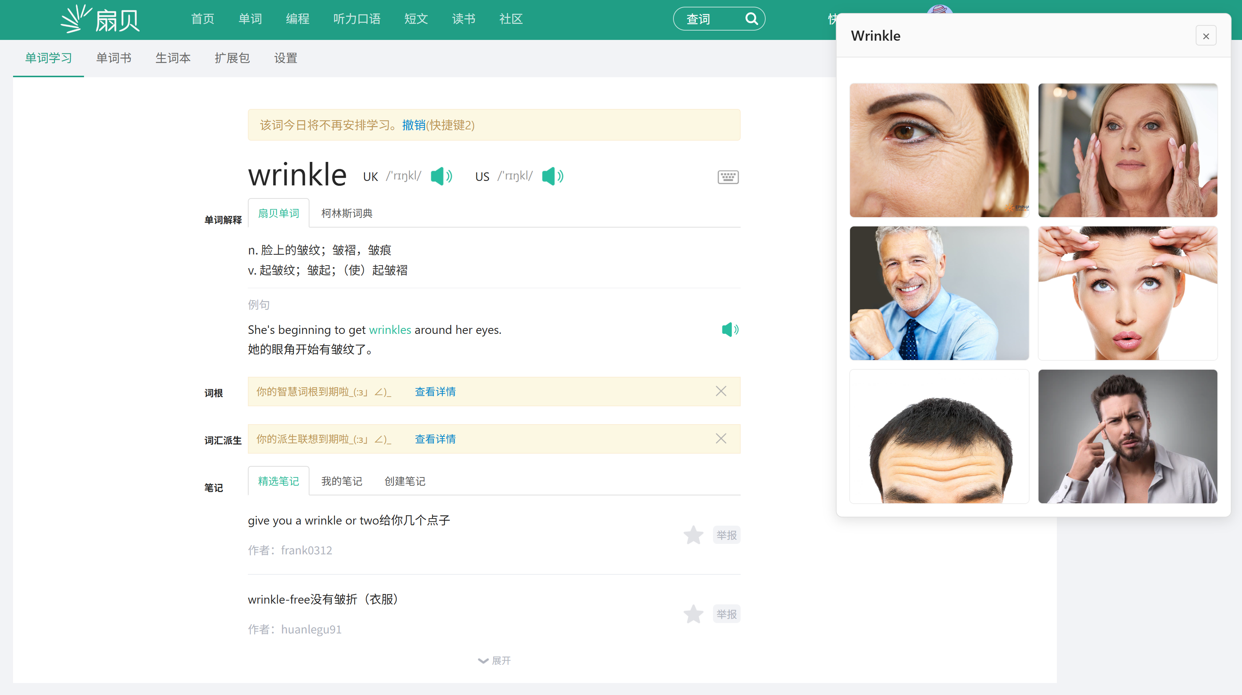Click 撤销 to undo the skip
The width and height of the screenshot is (1242, 695).
[413, 125]
